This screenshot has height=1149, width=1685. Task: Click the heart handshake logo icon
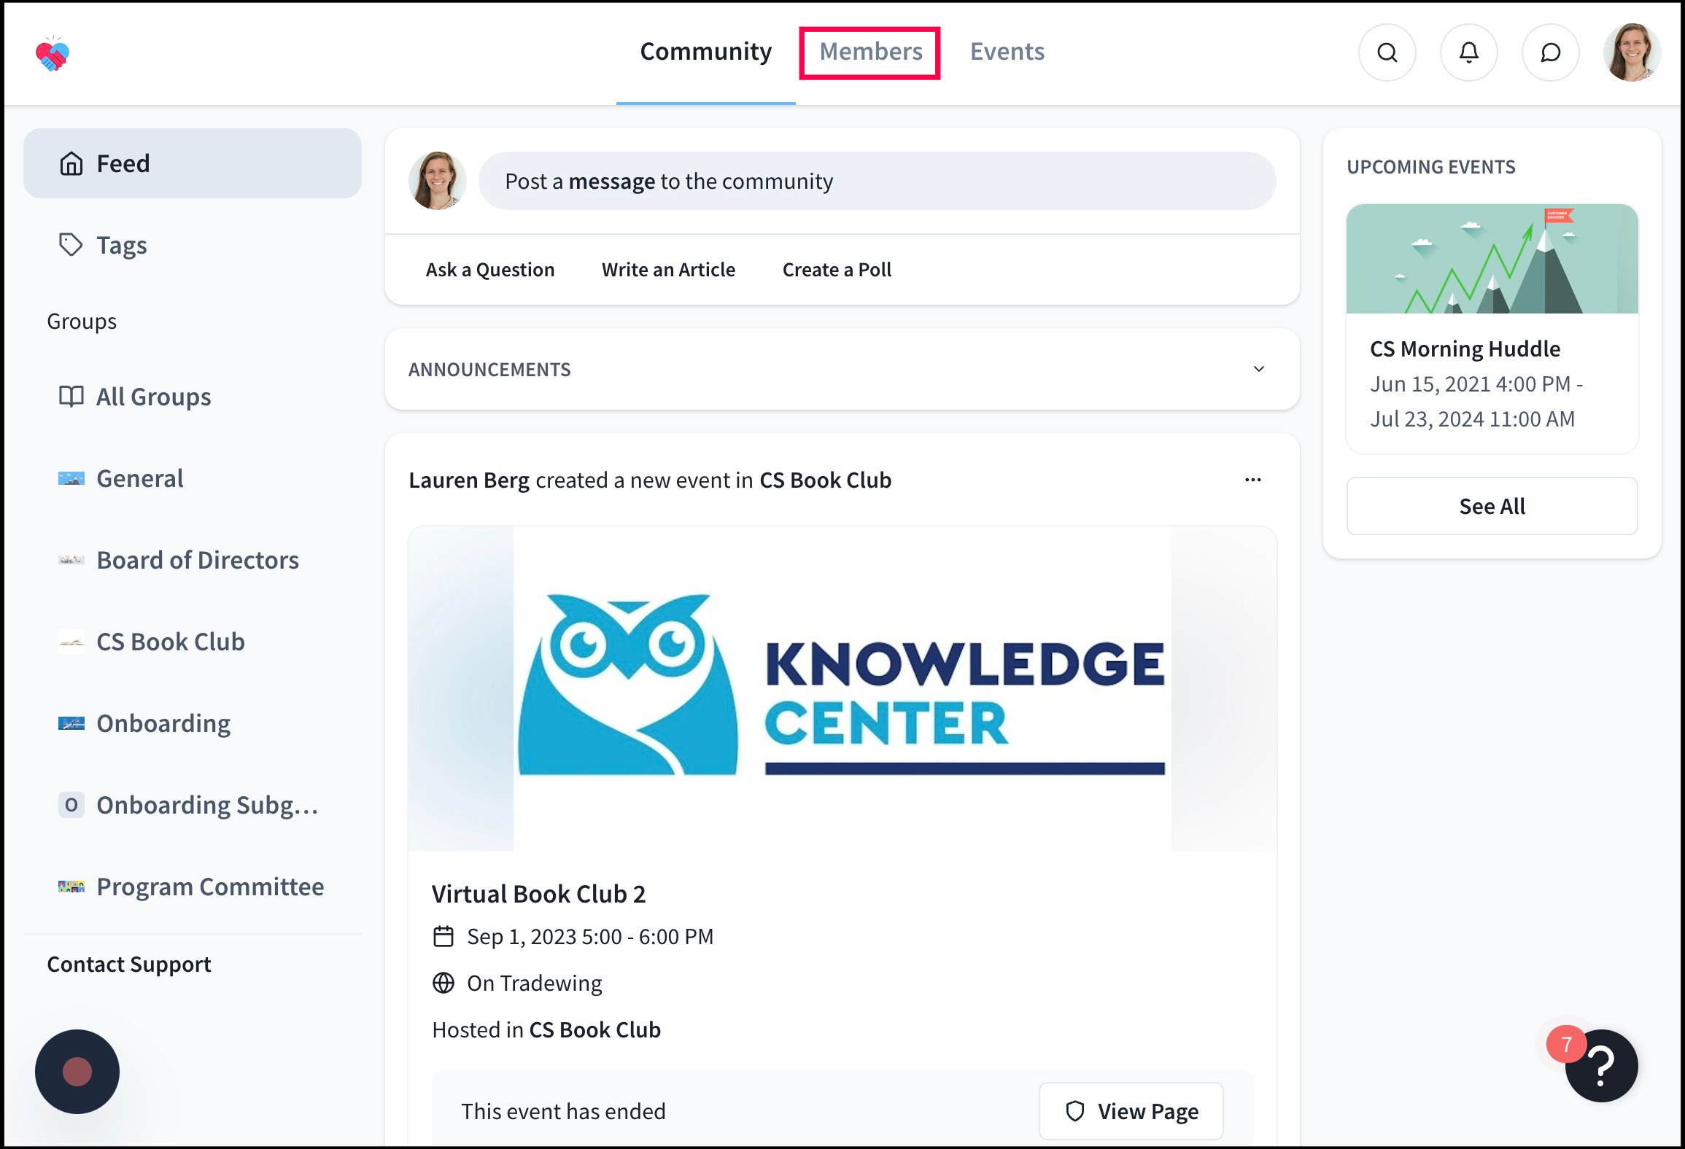[x=52, y=54]
